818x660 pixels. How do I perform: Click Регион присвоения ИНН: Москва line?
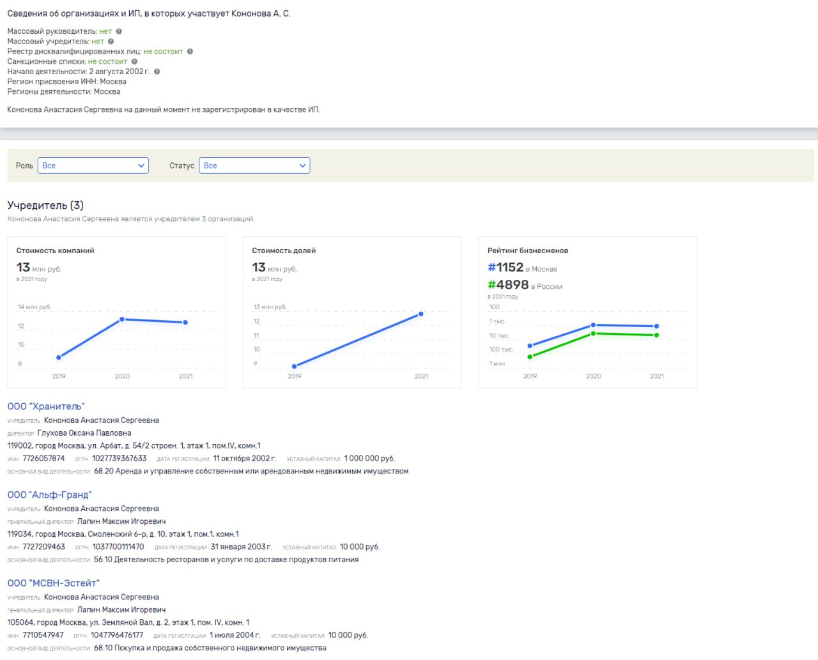click(66, 82)
